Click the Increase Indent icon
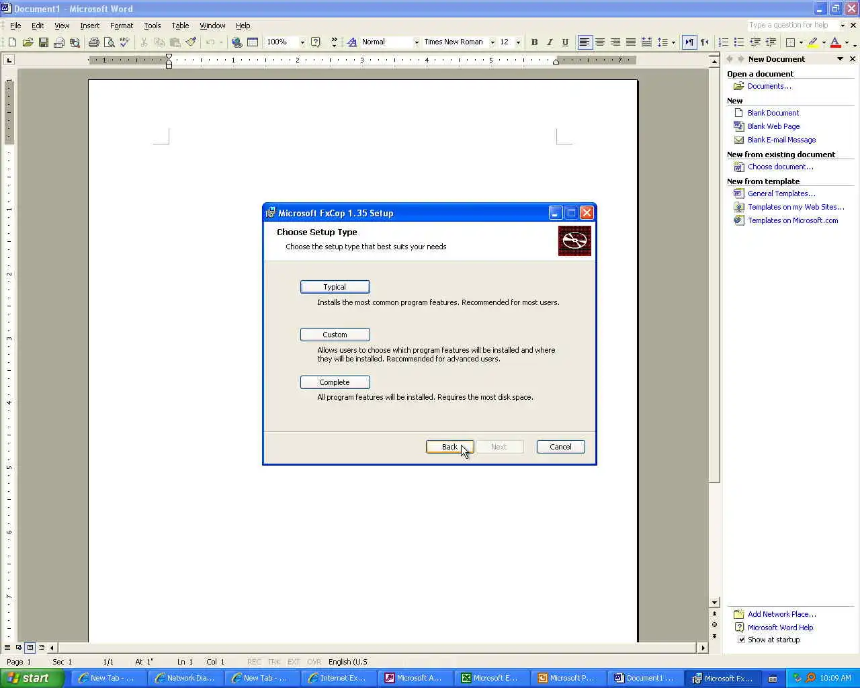Viewport: 860px width, 688px height. coord(771,42)
